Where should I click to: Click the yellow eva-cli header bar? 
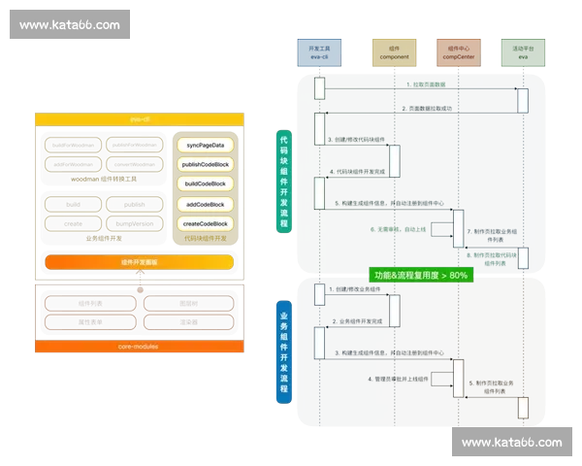[139, 119]
